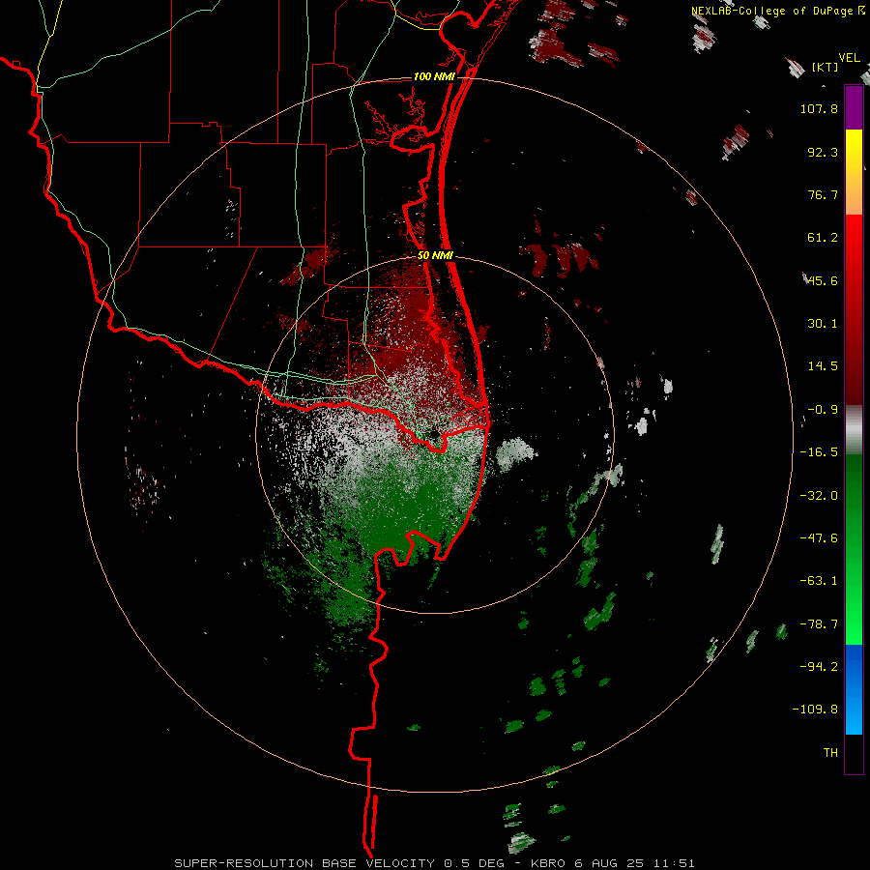Click the 100 NMI range ring label
Viewport: 870px width, 870px height.
(x=434, y=76)
